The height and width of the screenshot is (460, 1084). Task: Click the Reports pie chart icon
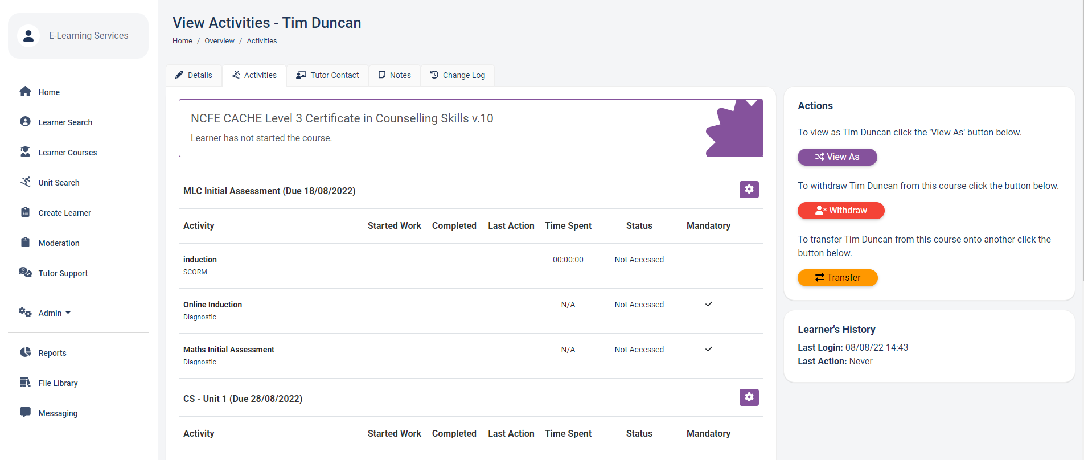25,352
